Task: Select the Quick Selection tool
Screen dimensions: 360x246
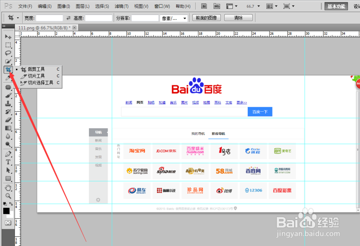Action: 8,61
